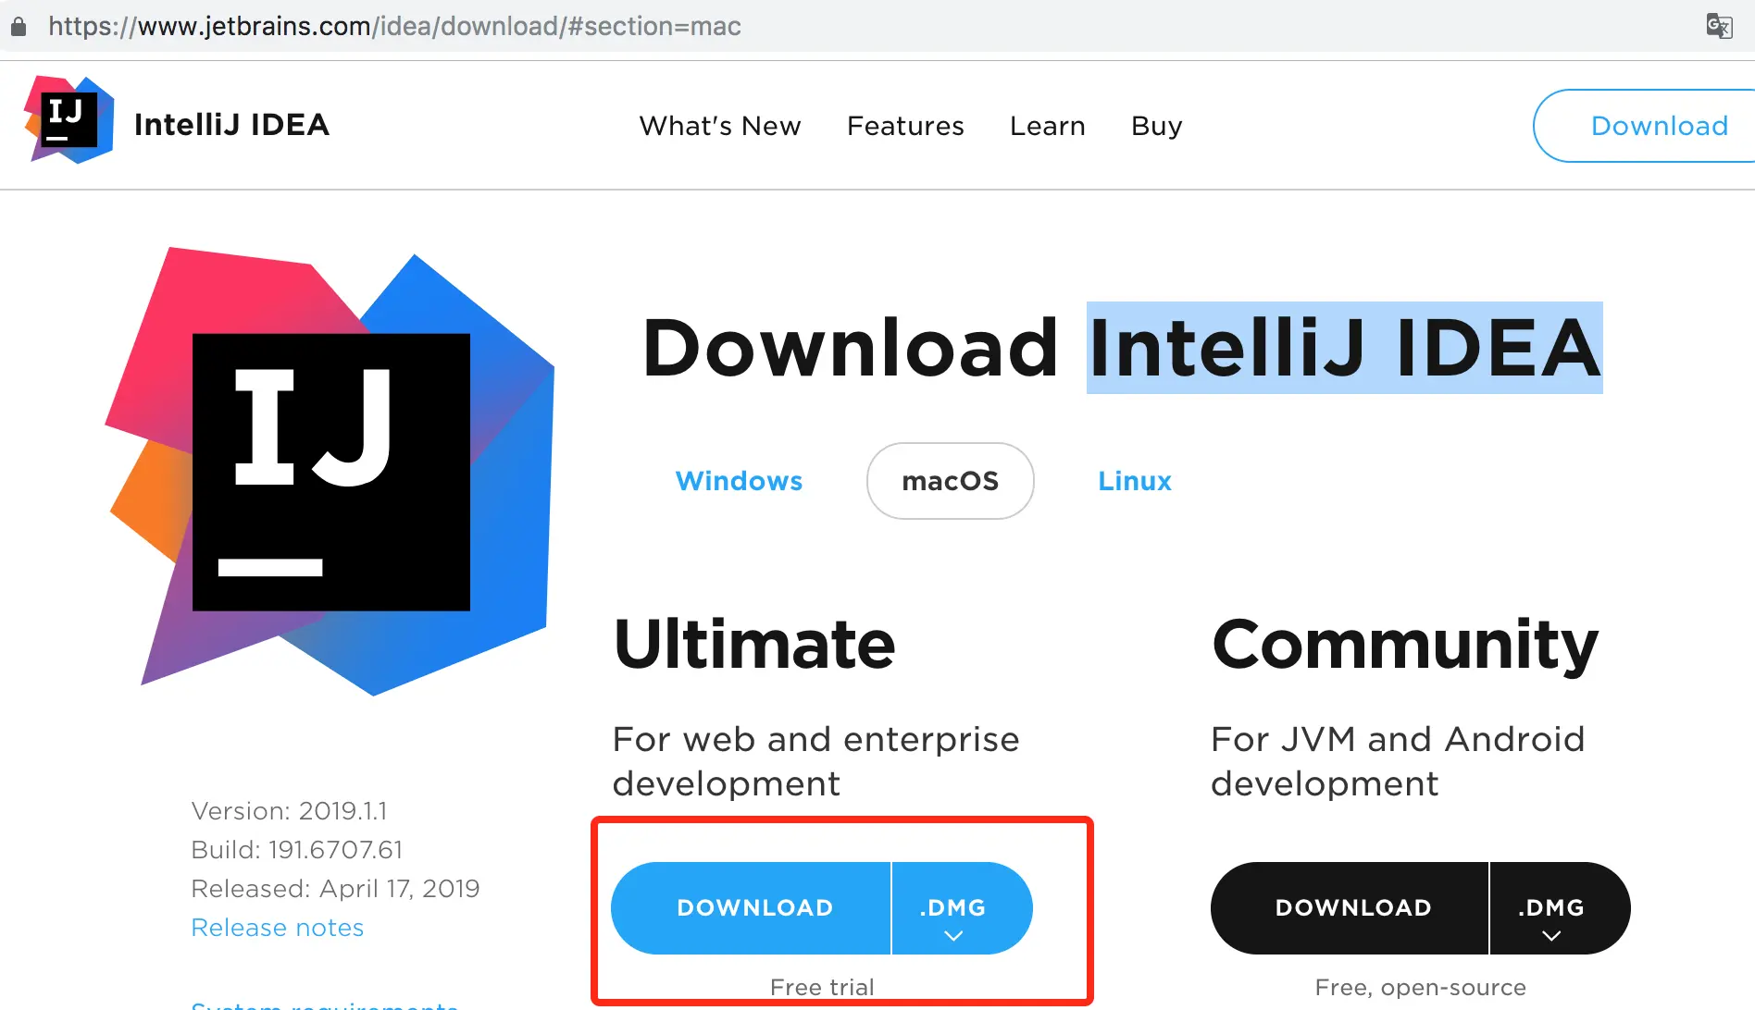Click the 'Build: 191.6707.61' text
The image size is (1755, 1010).
[x=297, y=850]
